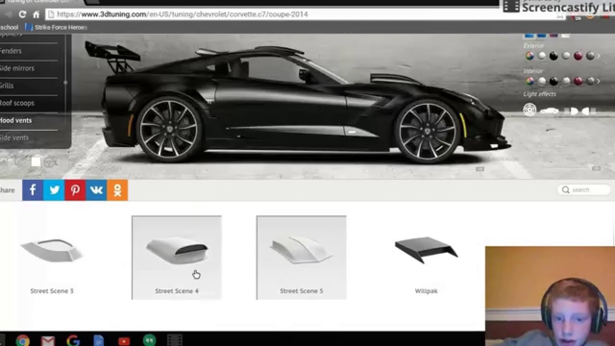Choose black interior color
Viewport: 615px width, 346px height.
(x=554, y=81)
